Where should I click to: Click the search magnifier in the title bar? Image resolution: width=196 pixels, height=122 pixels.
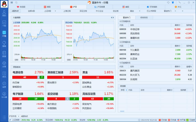pyautogui.click(x=16, y=3)
